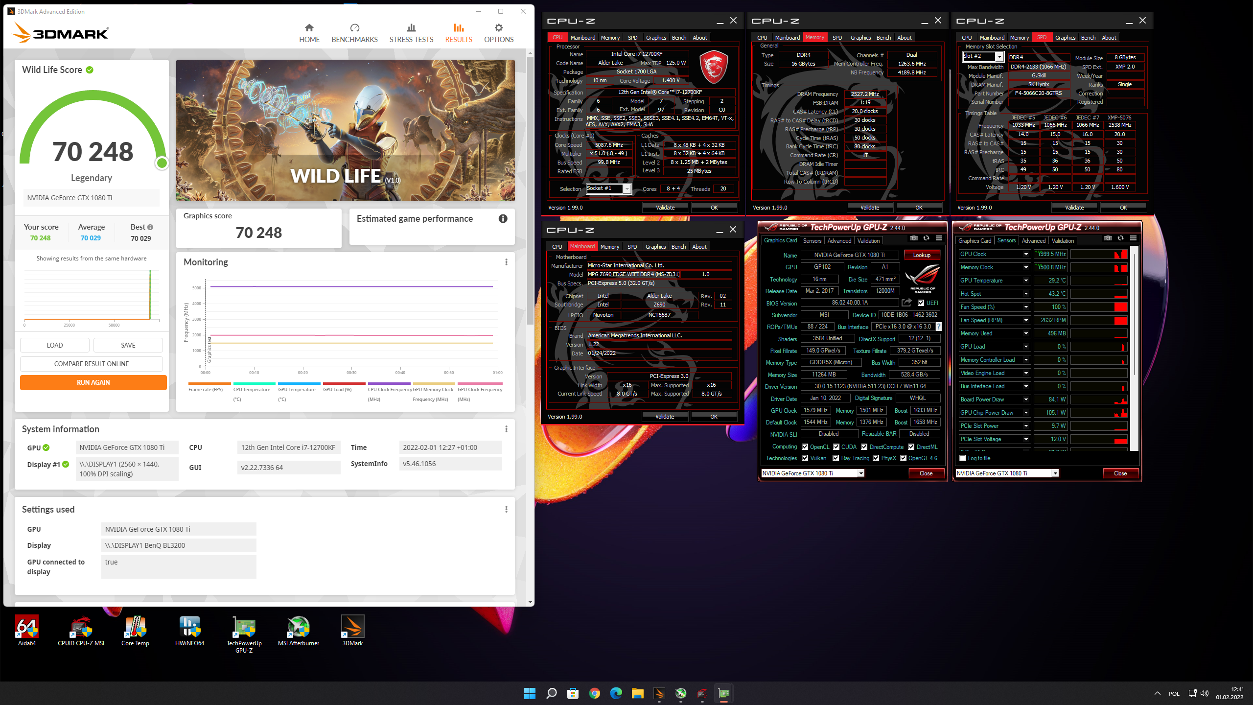
Task: Click the SAVE result button
Action: pyautogui.click(x=128, y=345)
